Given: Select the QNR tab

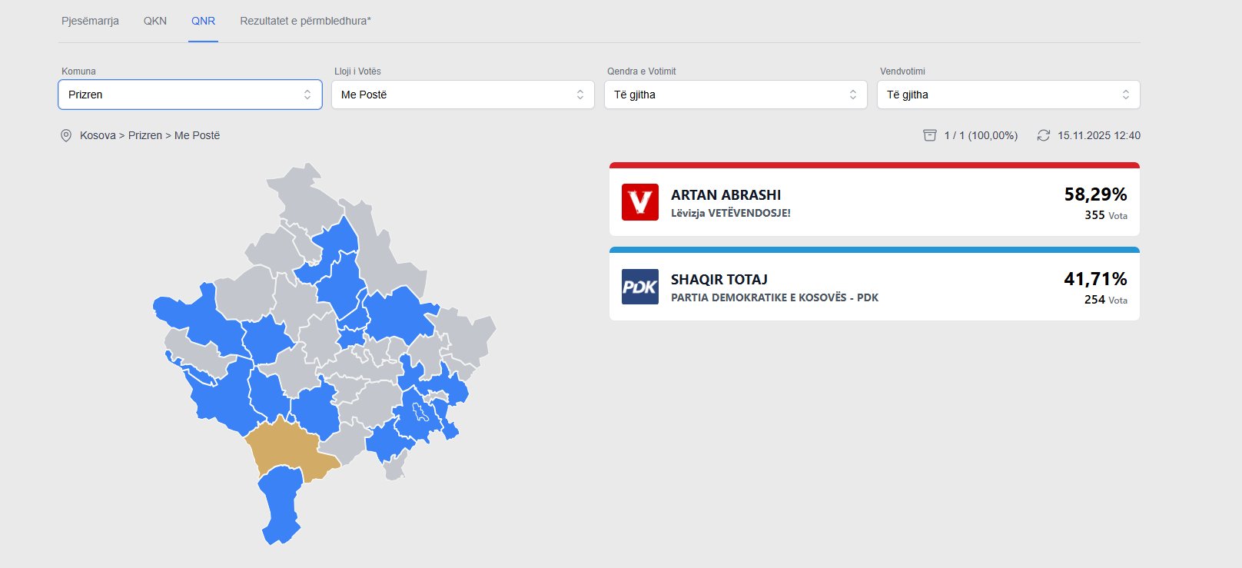Looking at the screenshot, I should [203, 21].
